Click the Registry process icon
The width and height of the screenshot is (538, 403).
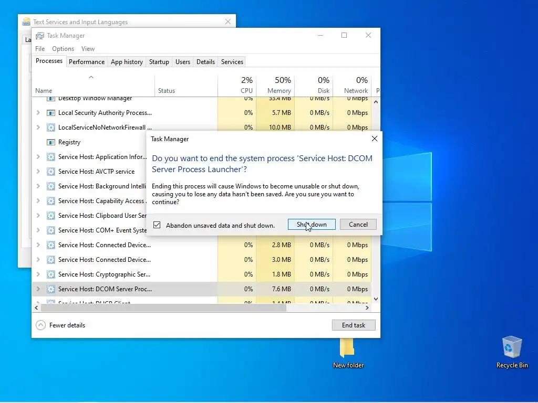(x=51, y=142)
